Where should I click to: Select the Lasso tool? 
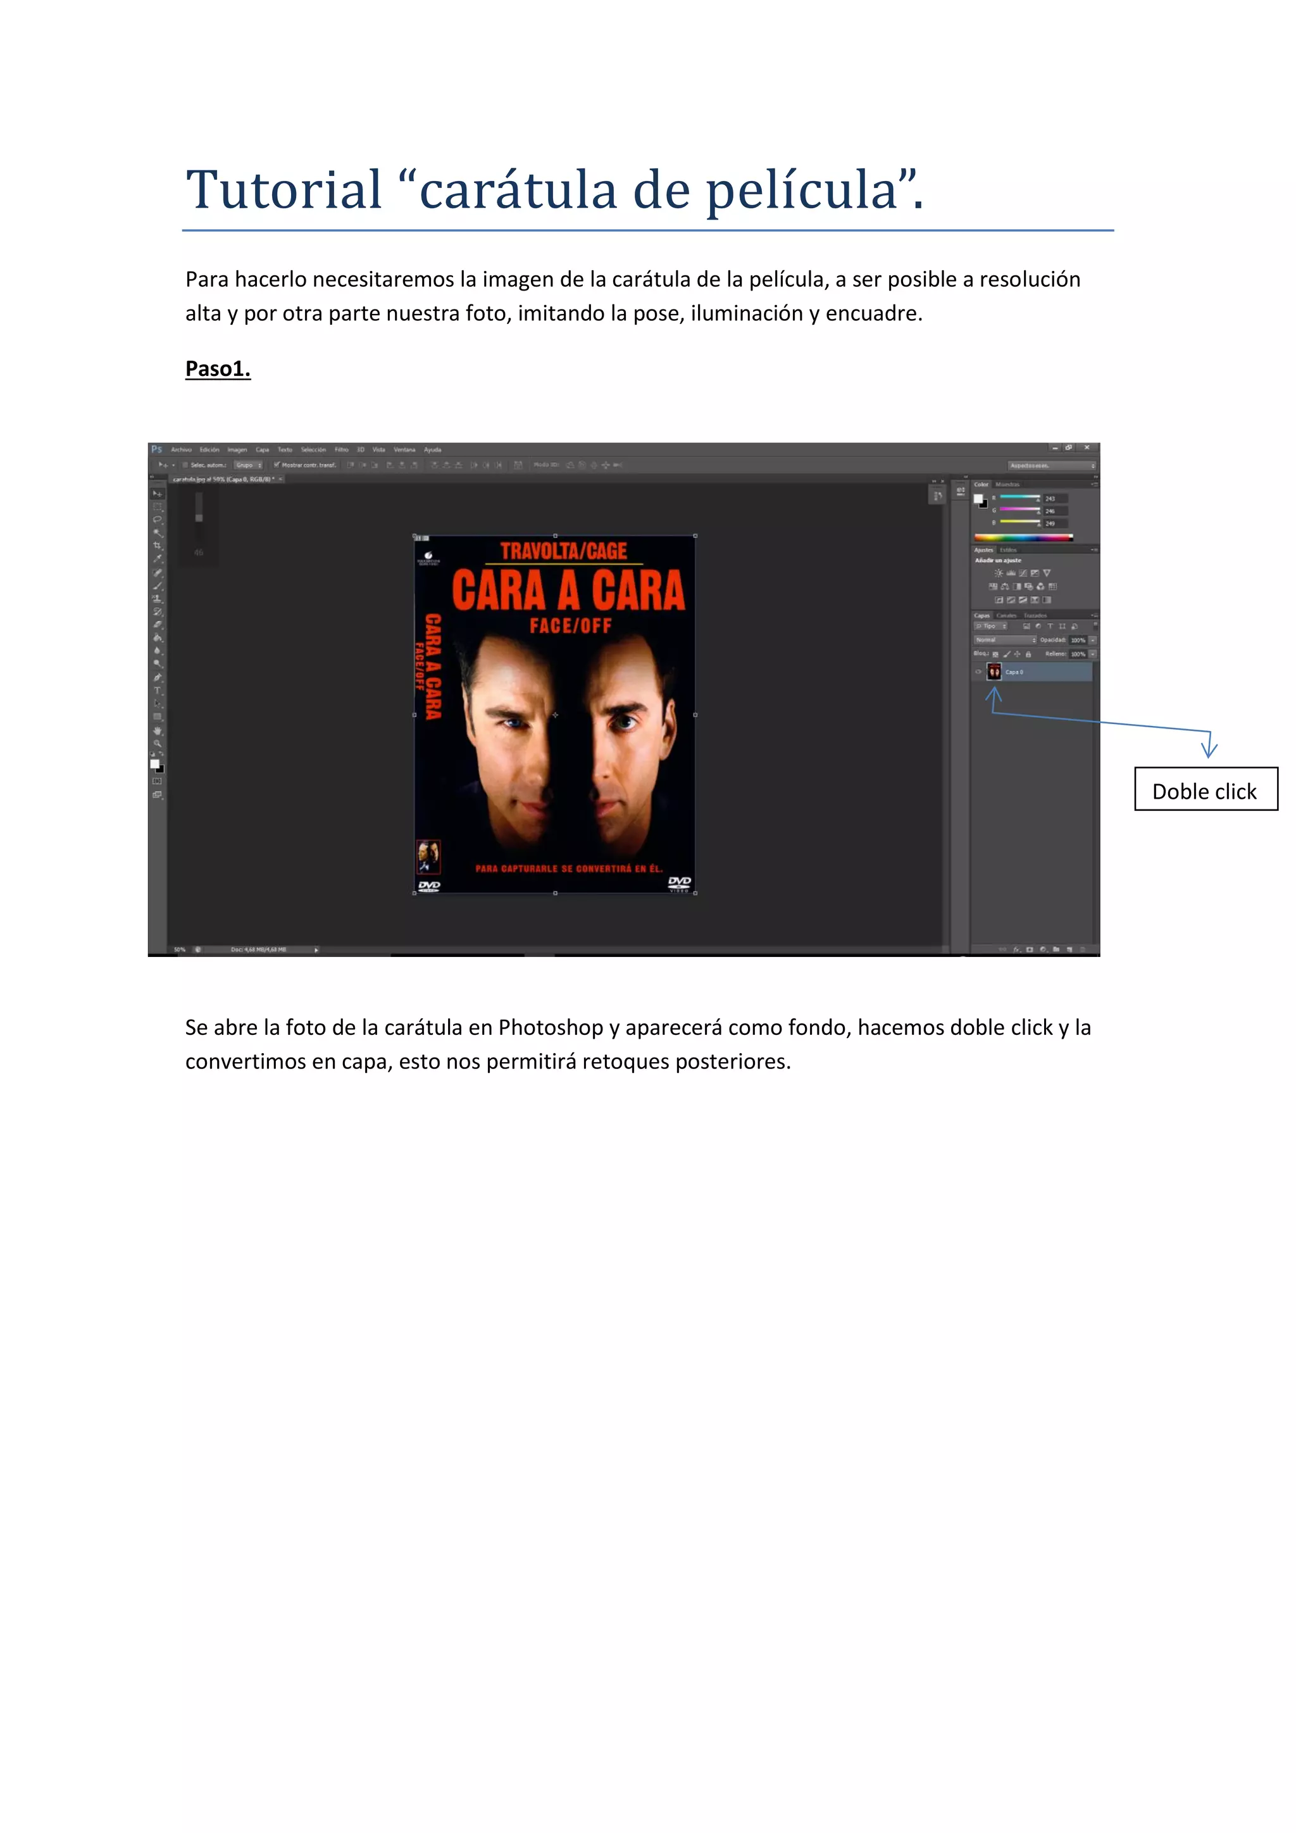tap(157, 520)
